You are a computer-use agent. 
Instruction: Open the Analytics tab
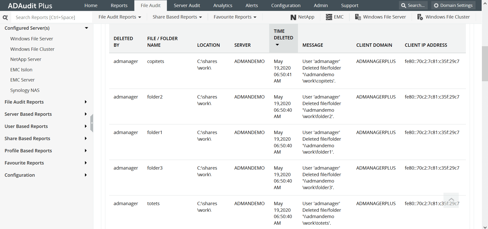pos(223,5)
